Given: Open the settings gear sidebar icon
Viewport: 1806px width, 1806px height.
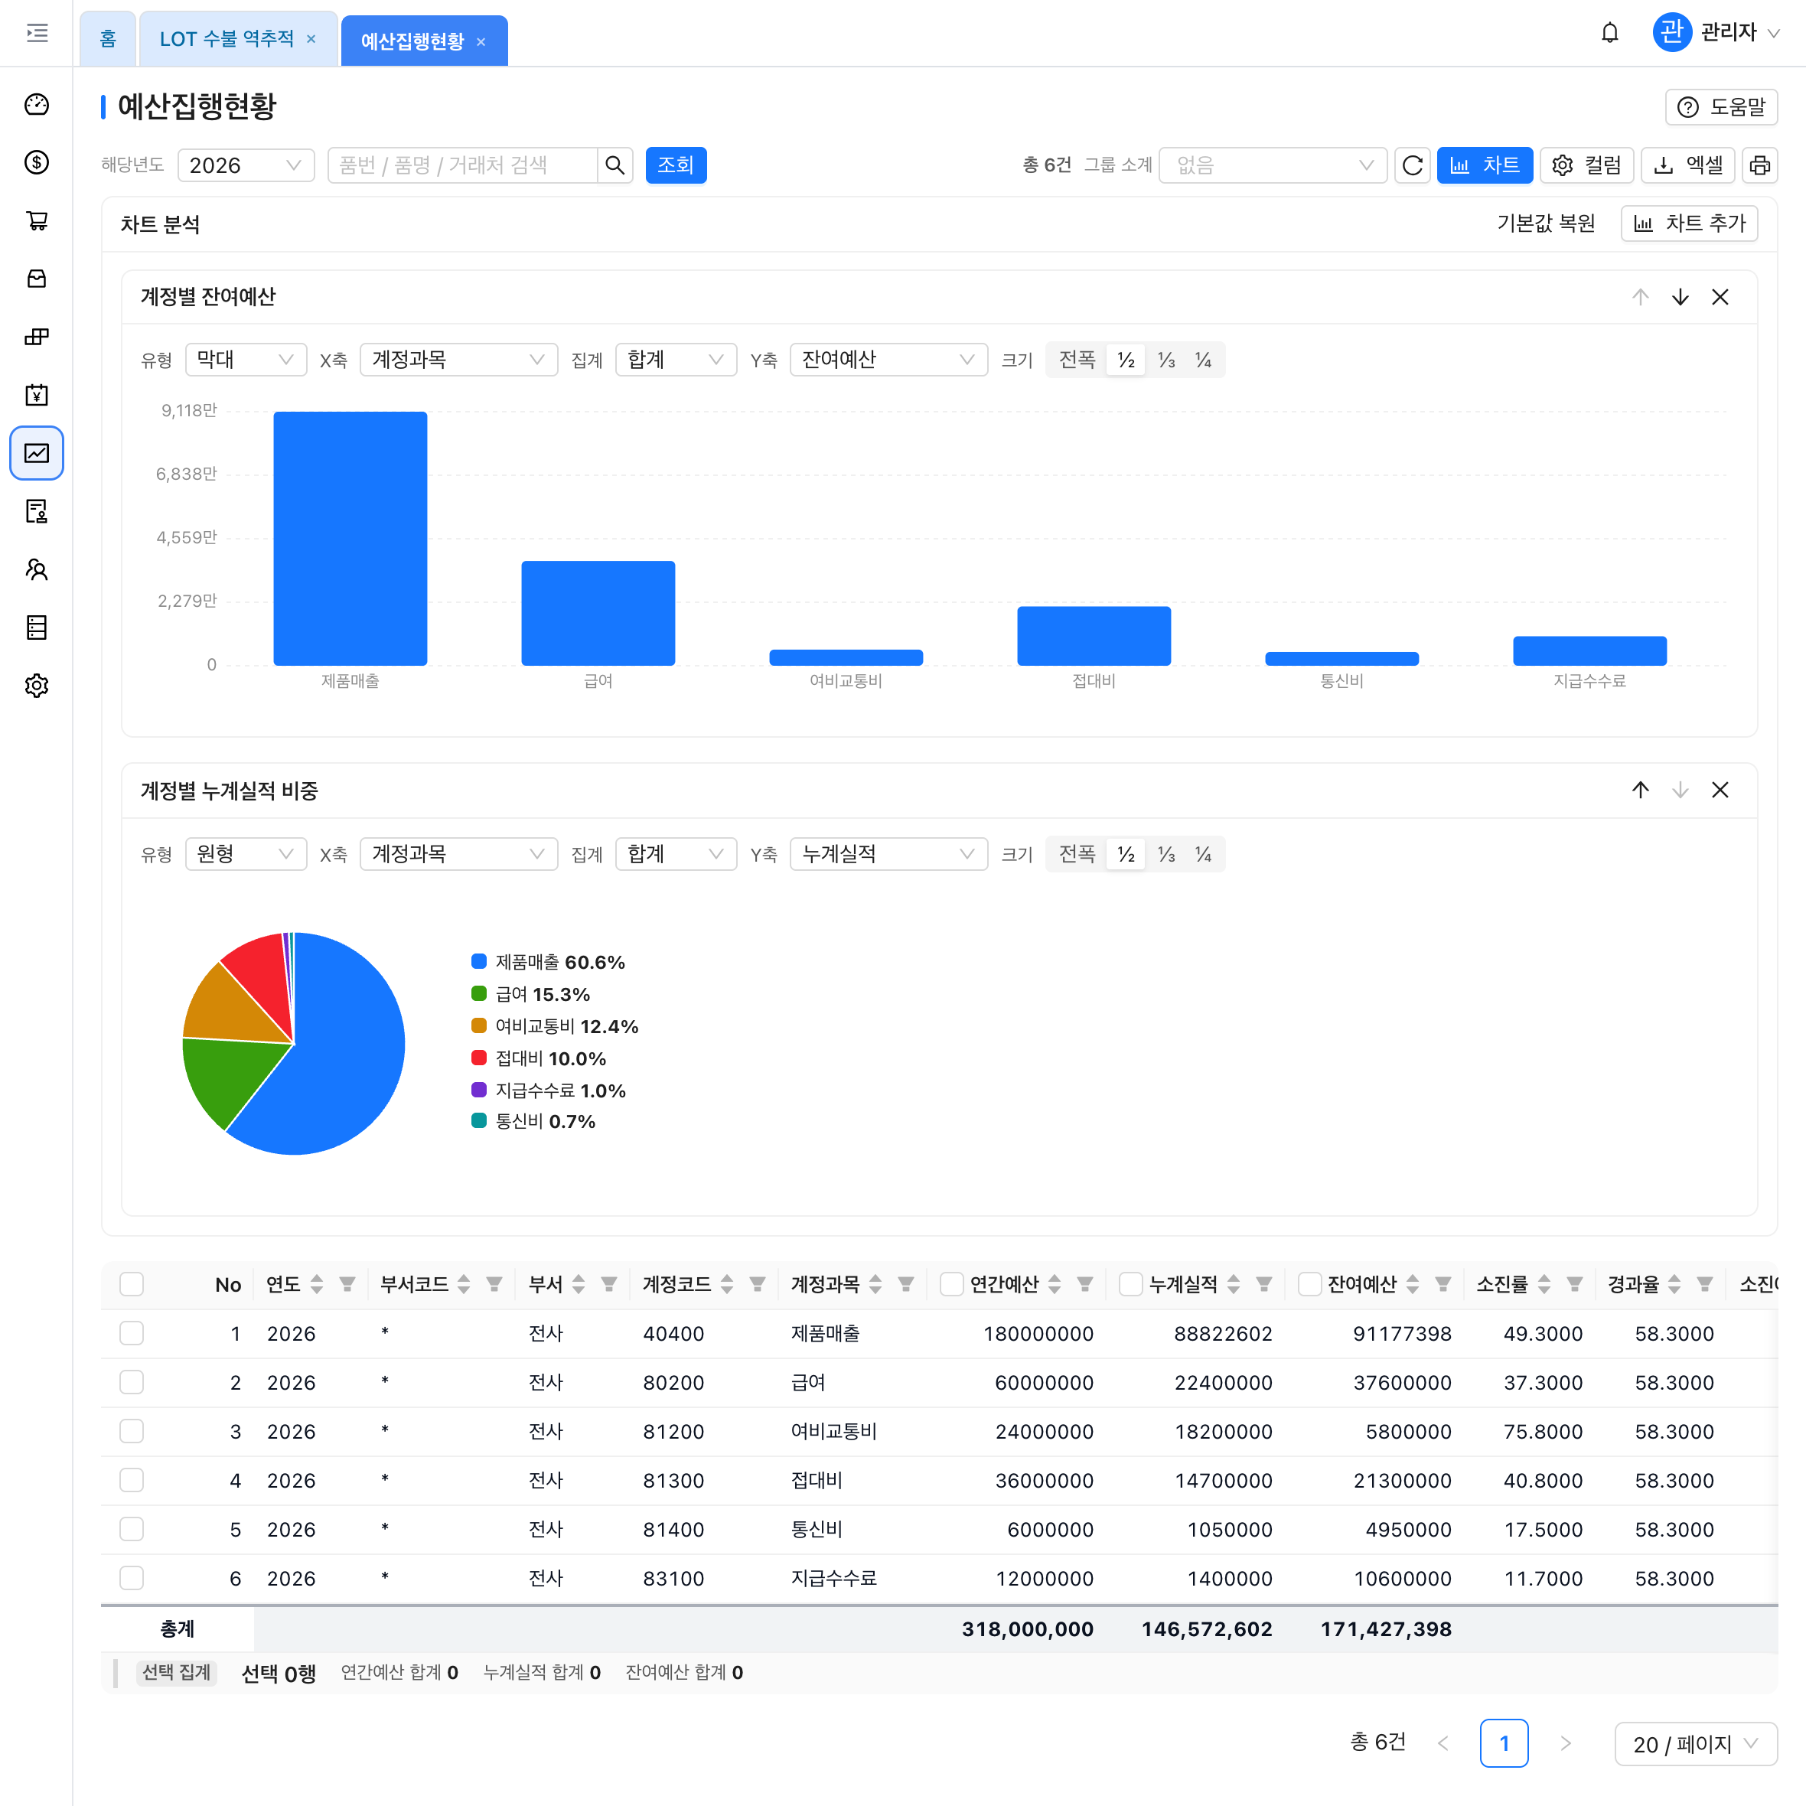Looking at the screenshot, I should [x=37, y=685].
